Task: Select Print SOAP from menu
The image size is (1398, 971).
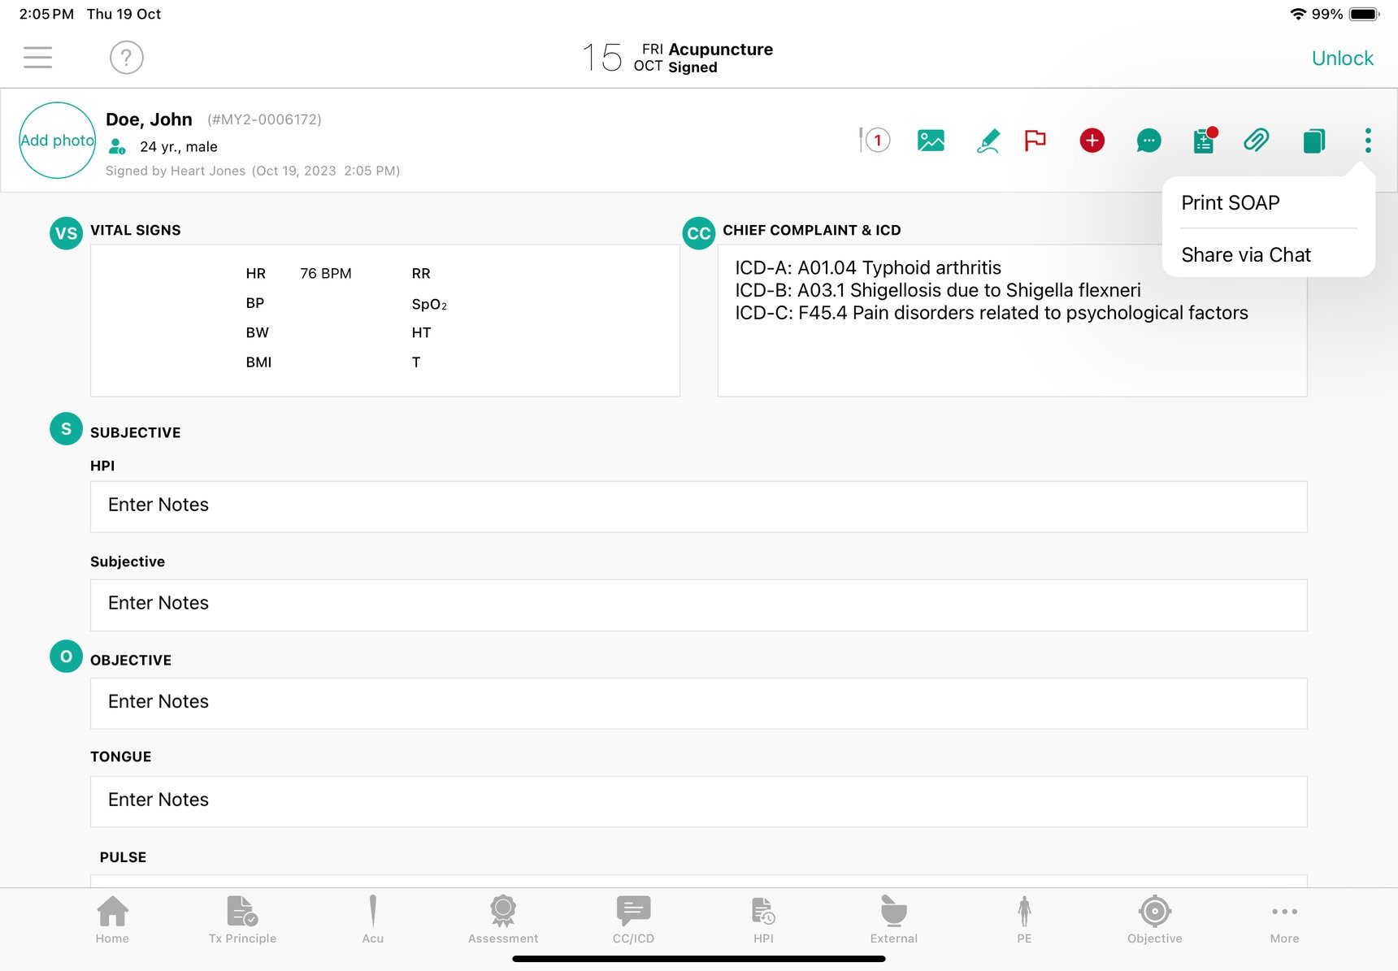Action: click(1230, 203)
